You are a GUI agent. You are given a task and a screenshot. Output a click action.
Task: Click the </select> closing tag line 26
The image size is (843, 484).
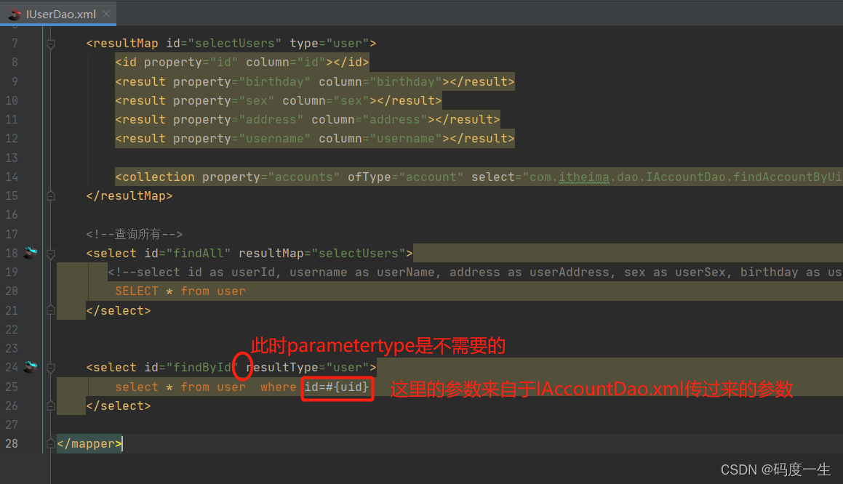coord(119,406)
